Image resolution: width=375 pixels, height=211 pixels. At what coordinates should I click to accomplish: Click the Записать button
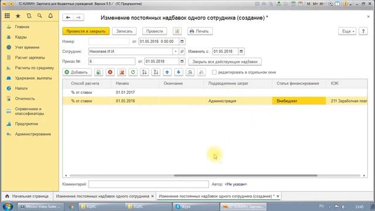124,31
